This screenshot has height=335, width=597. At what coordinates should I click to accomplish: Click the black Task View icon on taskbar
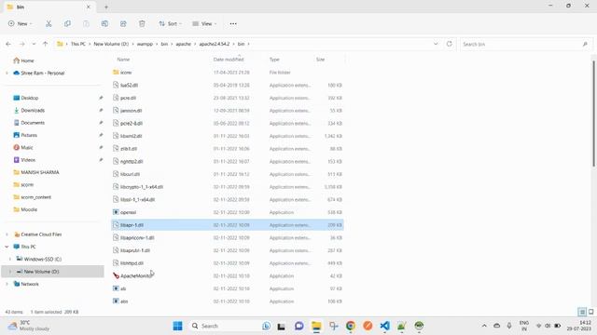[282, 326]
